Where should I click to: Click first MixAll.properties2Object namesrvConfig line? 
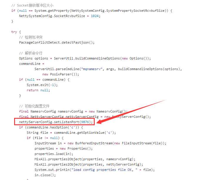coord(85,159)
